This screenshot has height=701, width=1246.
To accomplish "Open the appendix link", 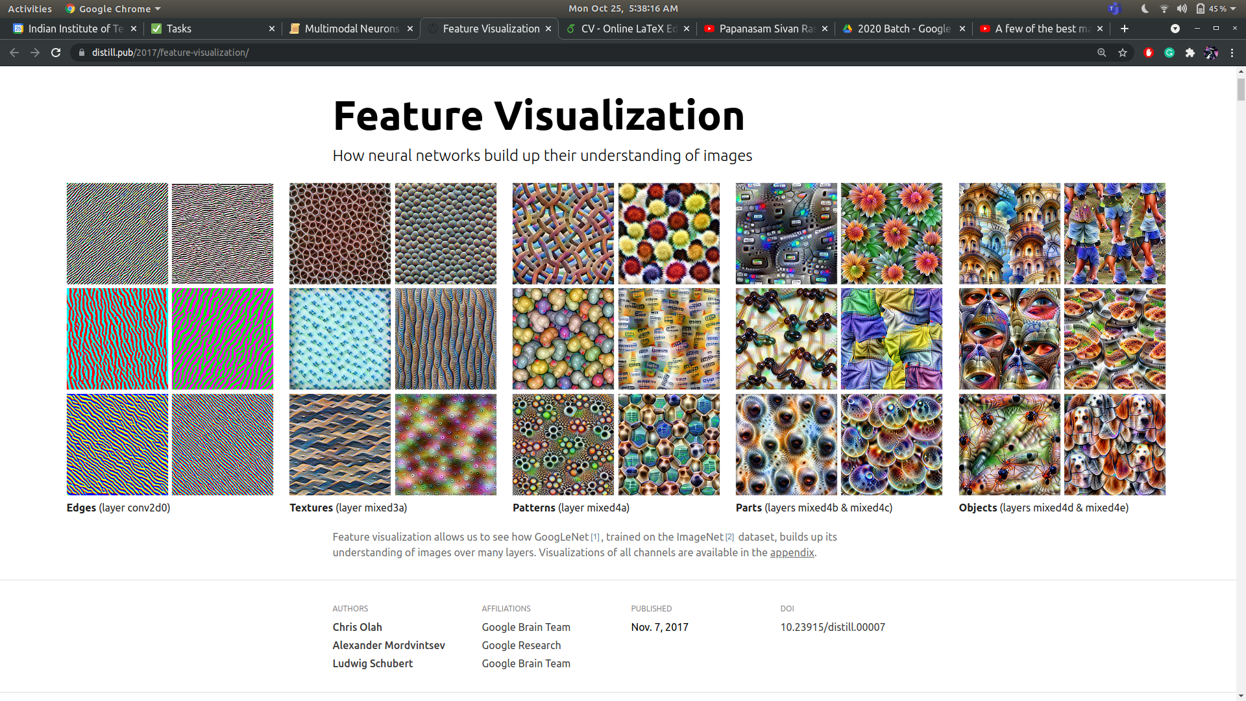I will coord(792,552).
